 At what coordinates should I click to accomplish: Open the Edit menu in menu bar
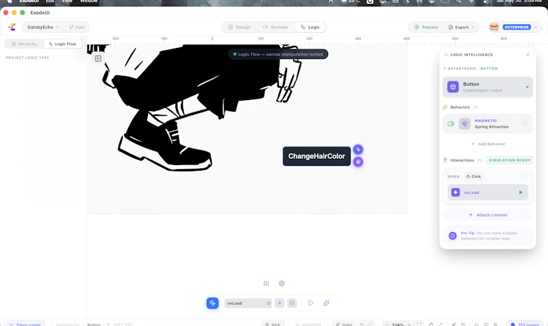click(50, 1)
